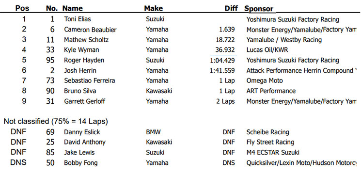Click Mathew Scholtz in the results
This screenshot has width=361, height=175.
click(x=86, y=40)
